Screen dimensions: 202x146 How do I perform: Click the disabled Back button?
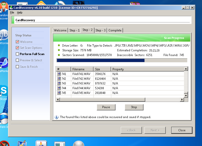point(131,130)
